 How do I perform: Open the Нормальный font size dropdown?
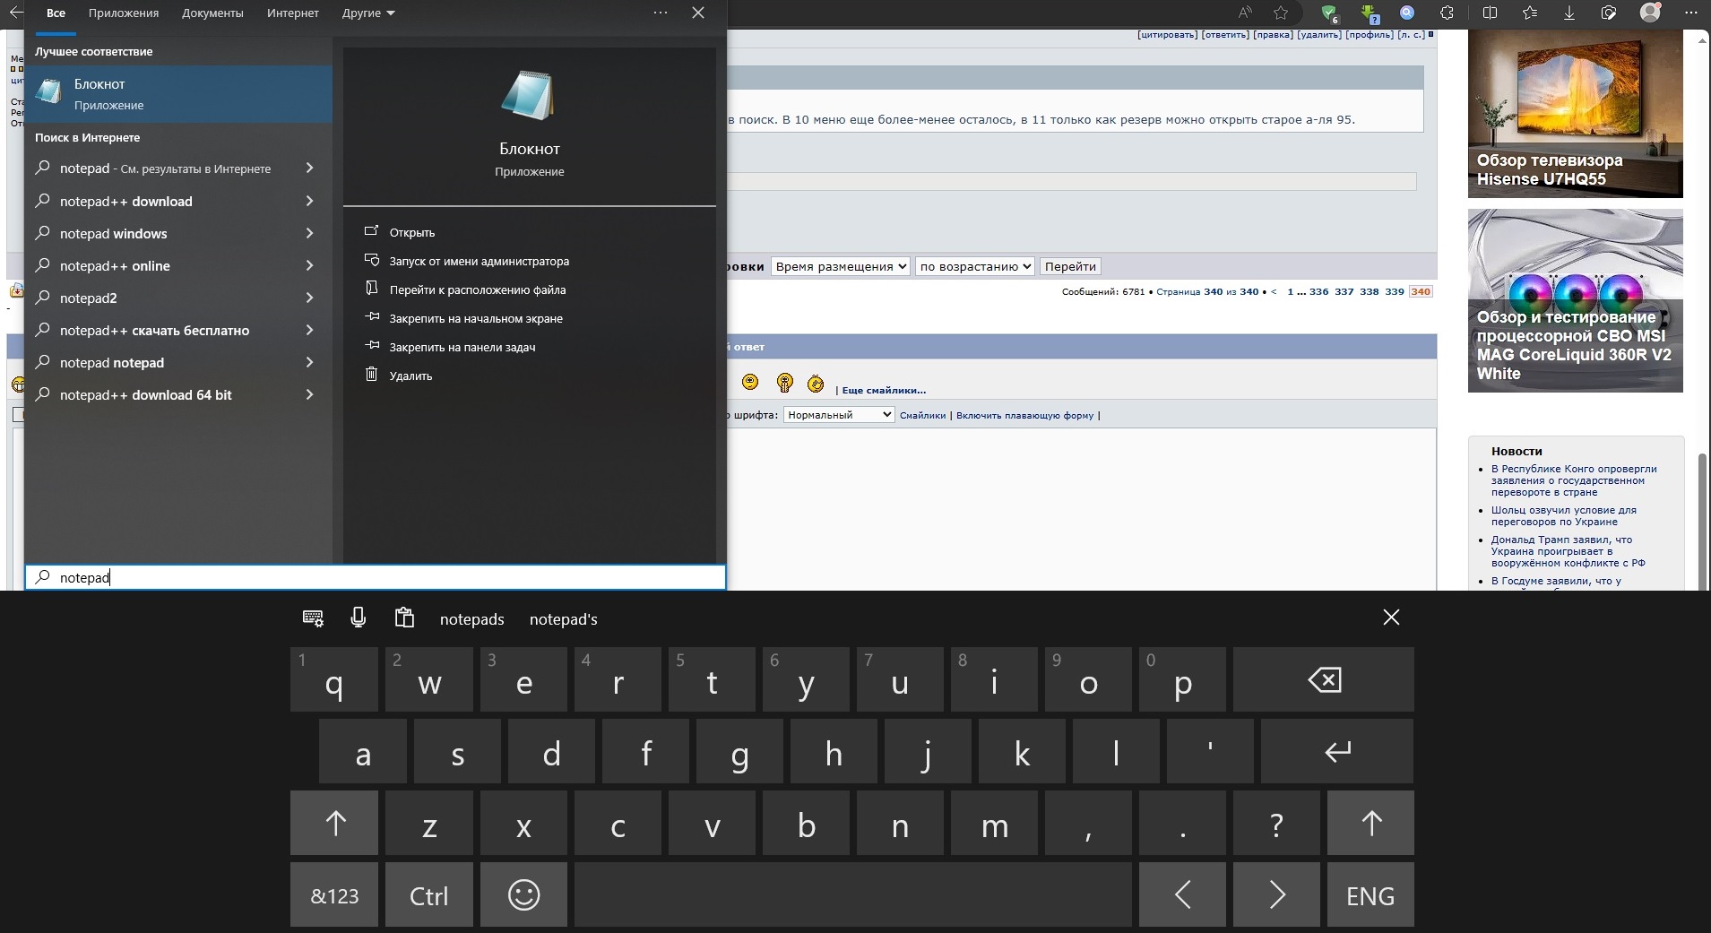coord(839,415)
